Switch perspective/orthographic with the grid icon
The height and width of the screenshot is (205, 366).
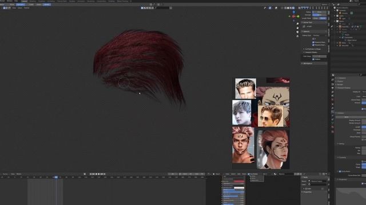coord(297,36)
